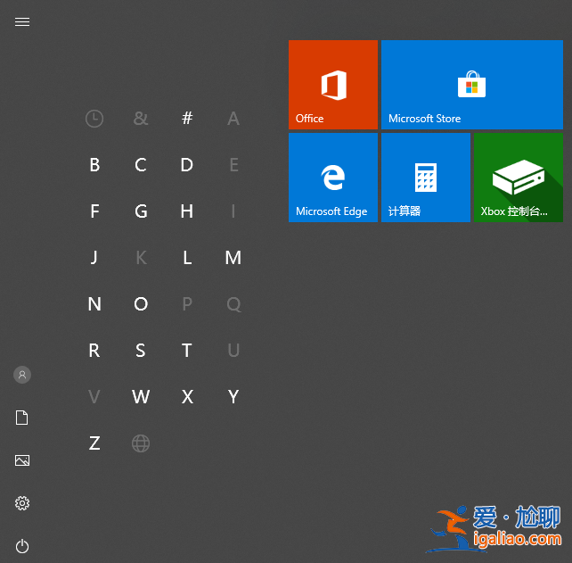Select the globe icon in letter grid

pos(141,443)
